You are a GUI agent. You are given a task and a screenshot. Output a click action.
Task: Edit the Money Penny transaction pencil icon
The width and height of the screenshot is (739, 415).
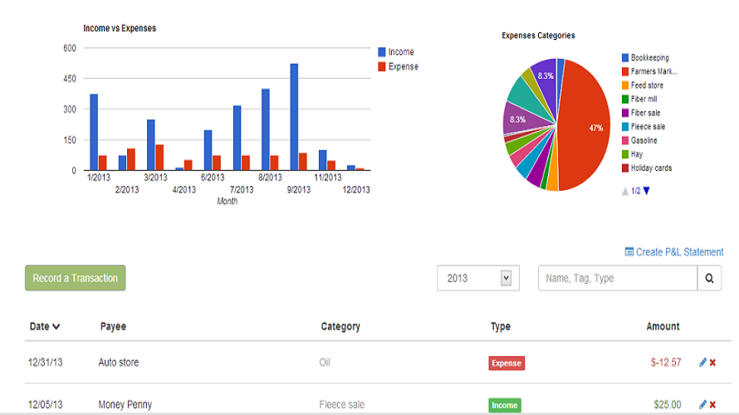(x=703, y=405)
